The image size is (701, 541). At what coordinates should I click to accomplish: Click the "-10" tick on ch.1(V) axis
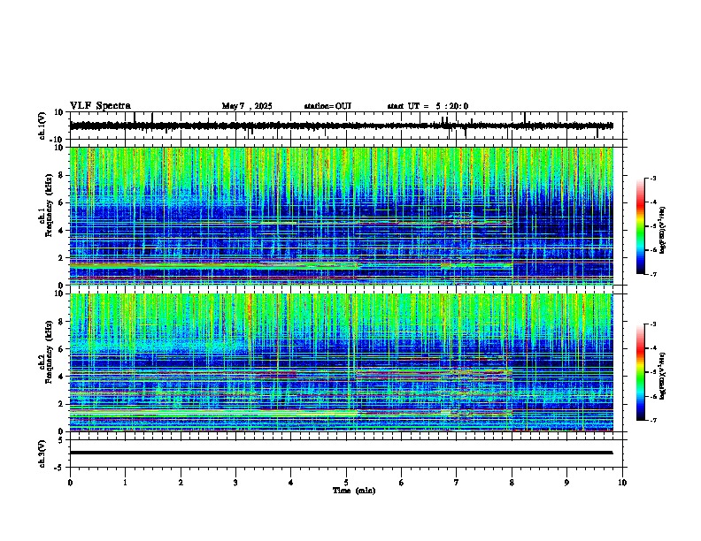58,140
